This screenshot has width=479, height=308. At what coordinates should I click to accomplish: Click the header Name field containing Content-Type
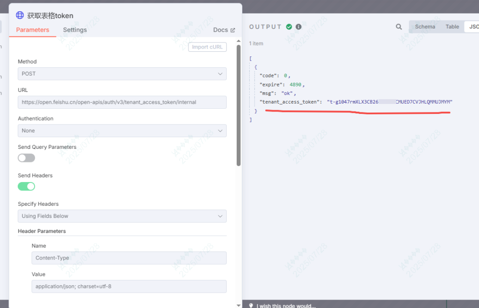point(129,258)
